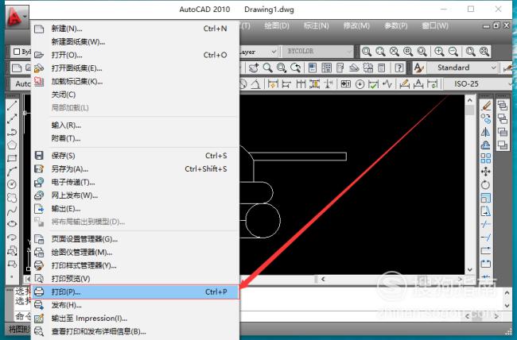The width and height of the screenshot is (517, 340).
Task: Choose 另存为(A) menu item
Action: 135,169
